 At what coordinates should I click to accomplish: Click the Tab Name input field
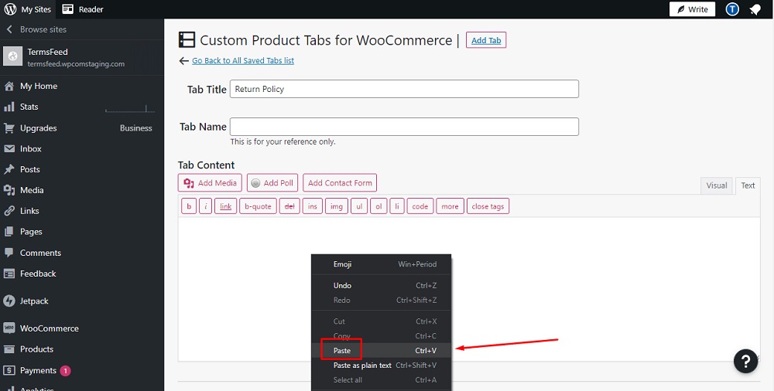404,127
